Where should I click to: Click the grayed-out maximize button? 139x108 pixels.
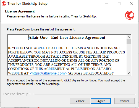pos(119,4)
